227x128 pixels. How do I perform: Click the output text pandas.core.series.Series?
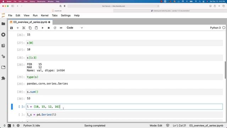47,84
